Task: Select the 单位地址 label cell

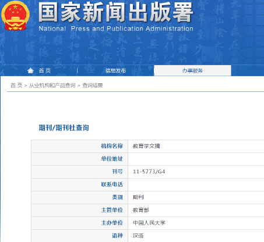Action: (x=80, y=159)
